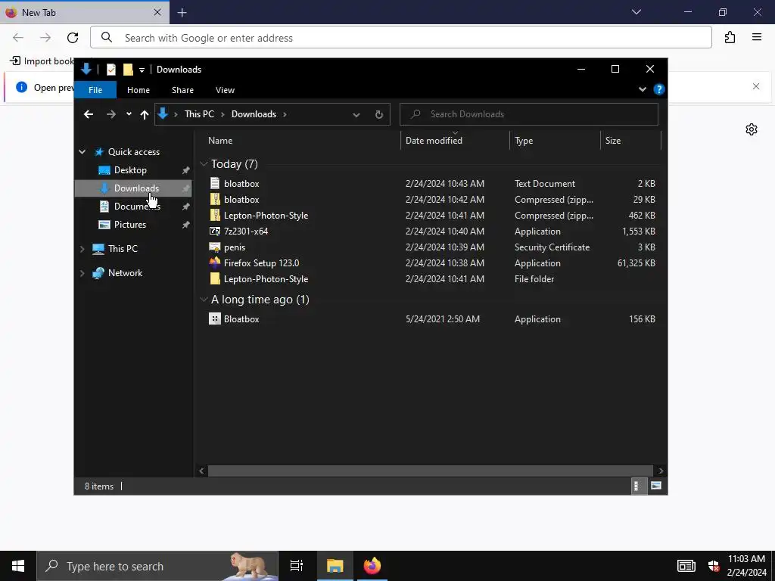Expand the ribbon with the chevron
Viewport: 775px width, 581px height.
642,89
